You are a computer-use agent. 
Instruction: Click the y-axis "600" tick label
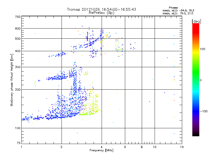click(18, 29)
